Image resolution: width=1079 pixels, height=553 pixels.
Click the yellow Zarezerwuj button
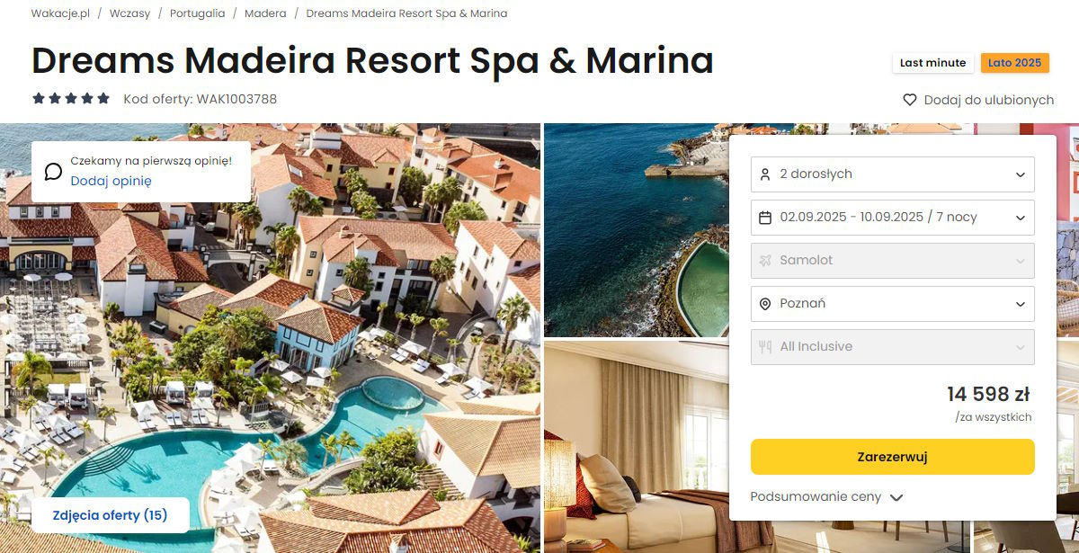pyautogui.click(x=893, y=457)
